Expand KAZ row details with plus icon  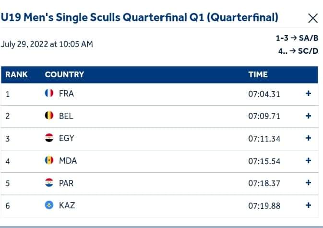[308, 205]
